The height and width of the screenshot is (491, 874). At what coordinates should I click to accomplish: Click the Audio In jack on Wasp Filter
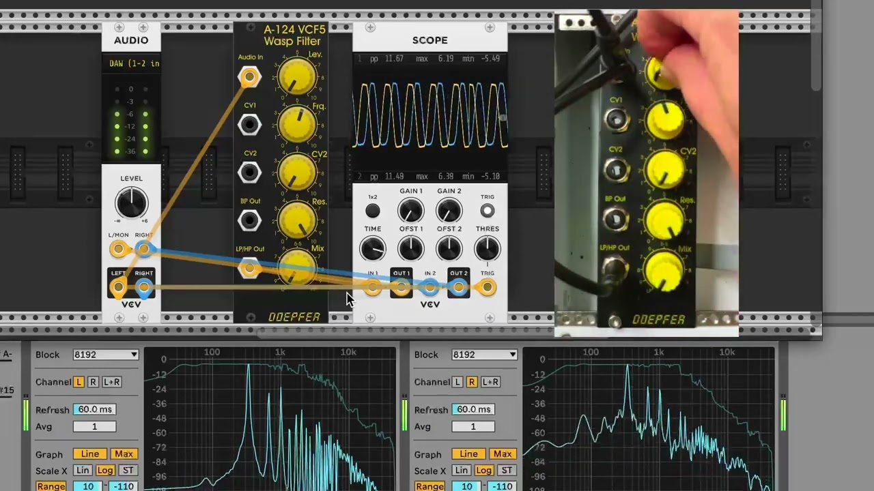click(x=249, y=77)
